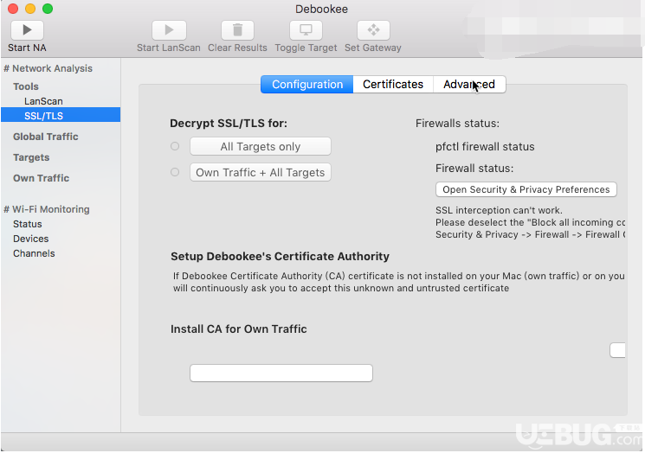Image resolution: width=645 pixels, height=453 pixels.
Task: Click the pfctl firewall status text
Action: pos(485,147)
